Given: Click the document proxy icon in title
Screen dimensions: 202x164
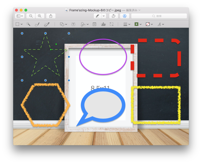Looking at the screenshot, I should pyautogui.click(x=66, y=10).
